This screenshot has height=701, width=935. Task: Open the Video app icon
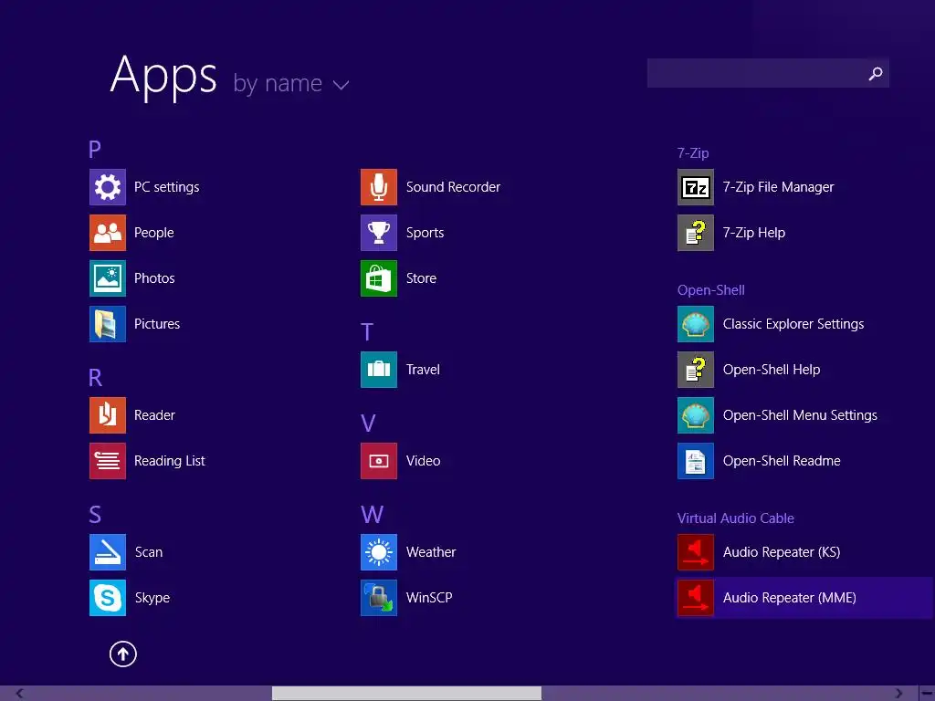coord(379,461)
